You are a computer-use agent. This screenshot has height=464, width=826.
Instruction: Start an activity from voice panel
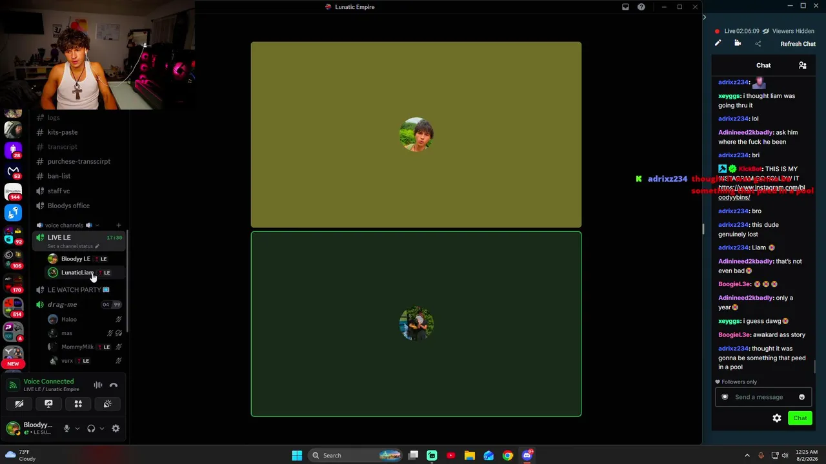point(78,404)
